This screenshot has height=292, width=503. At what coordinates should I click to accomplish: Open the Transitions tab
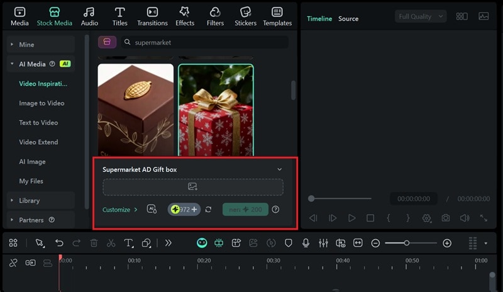tap(152, 17)
